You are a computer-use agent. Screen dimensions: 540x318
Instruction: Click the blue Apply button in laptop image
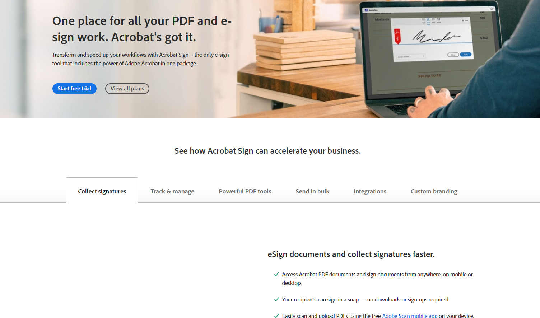466,55
